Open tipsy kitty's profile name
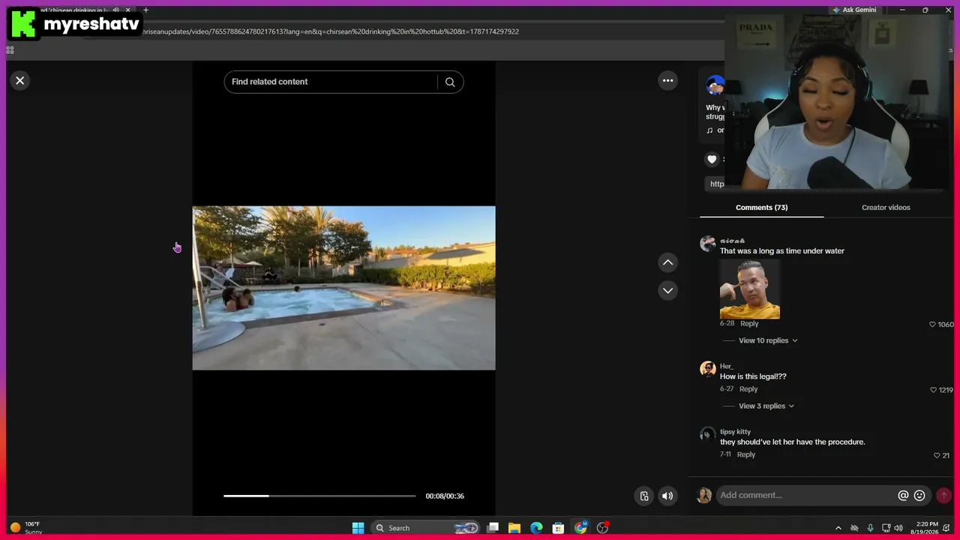 [x=735, y=432]
